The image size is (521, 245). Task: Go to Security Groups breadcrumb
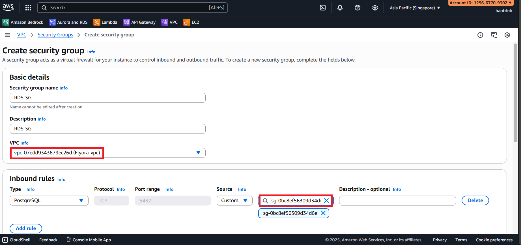pyautogui.click(x=55, y=35)
